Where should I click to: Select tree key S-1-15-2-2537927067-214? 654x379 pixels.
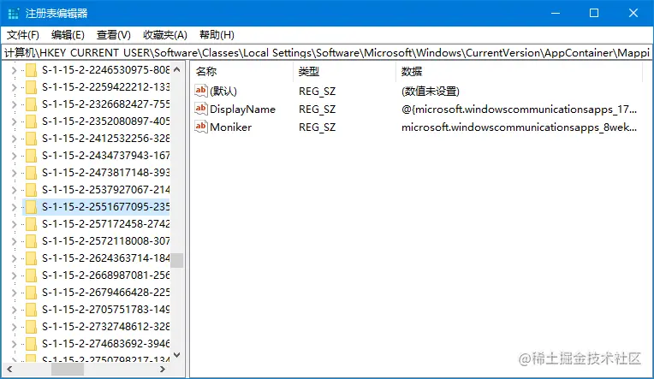click(105, 190)
